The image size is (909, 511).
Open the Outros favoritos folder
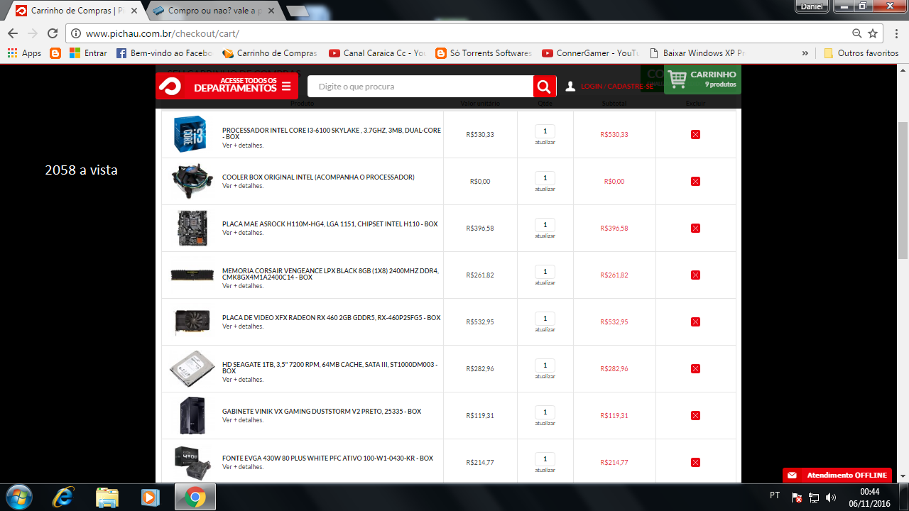point(861,53)
